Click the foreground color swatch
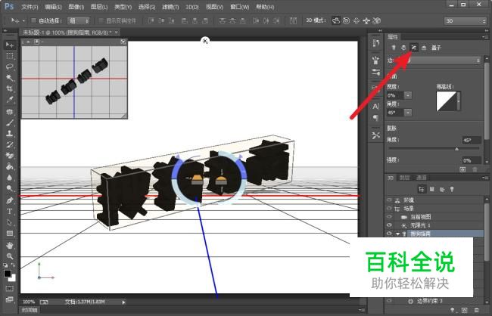This screenshot has width=492, height=316. [8, 274]
